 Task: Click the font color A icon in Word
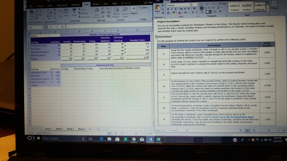click(x=180, y=13)
